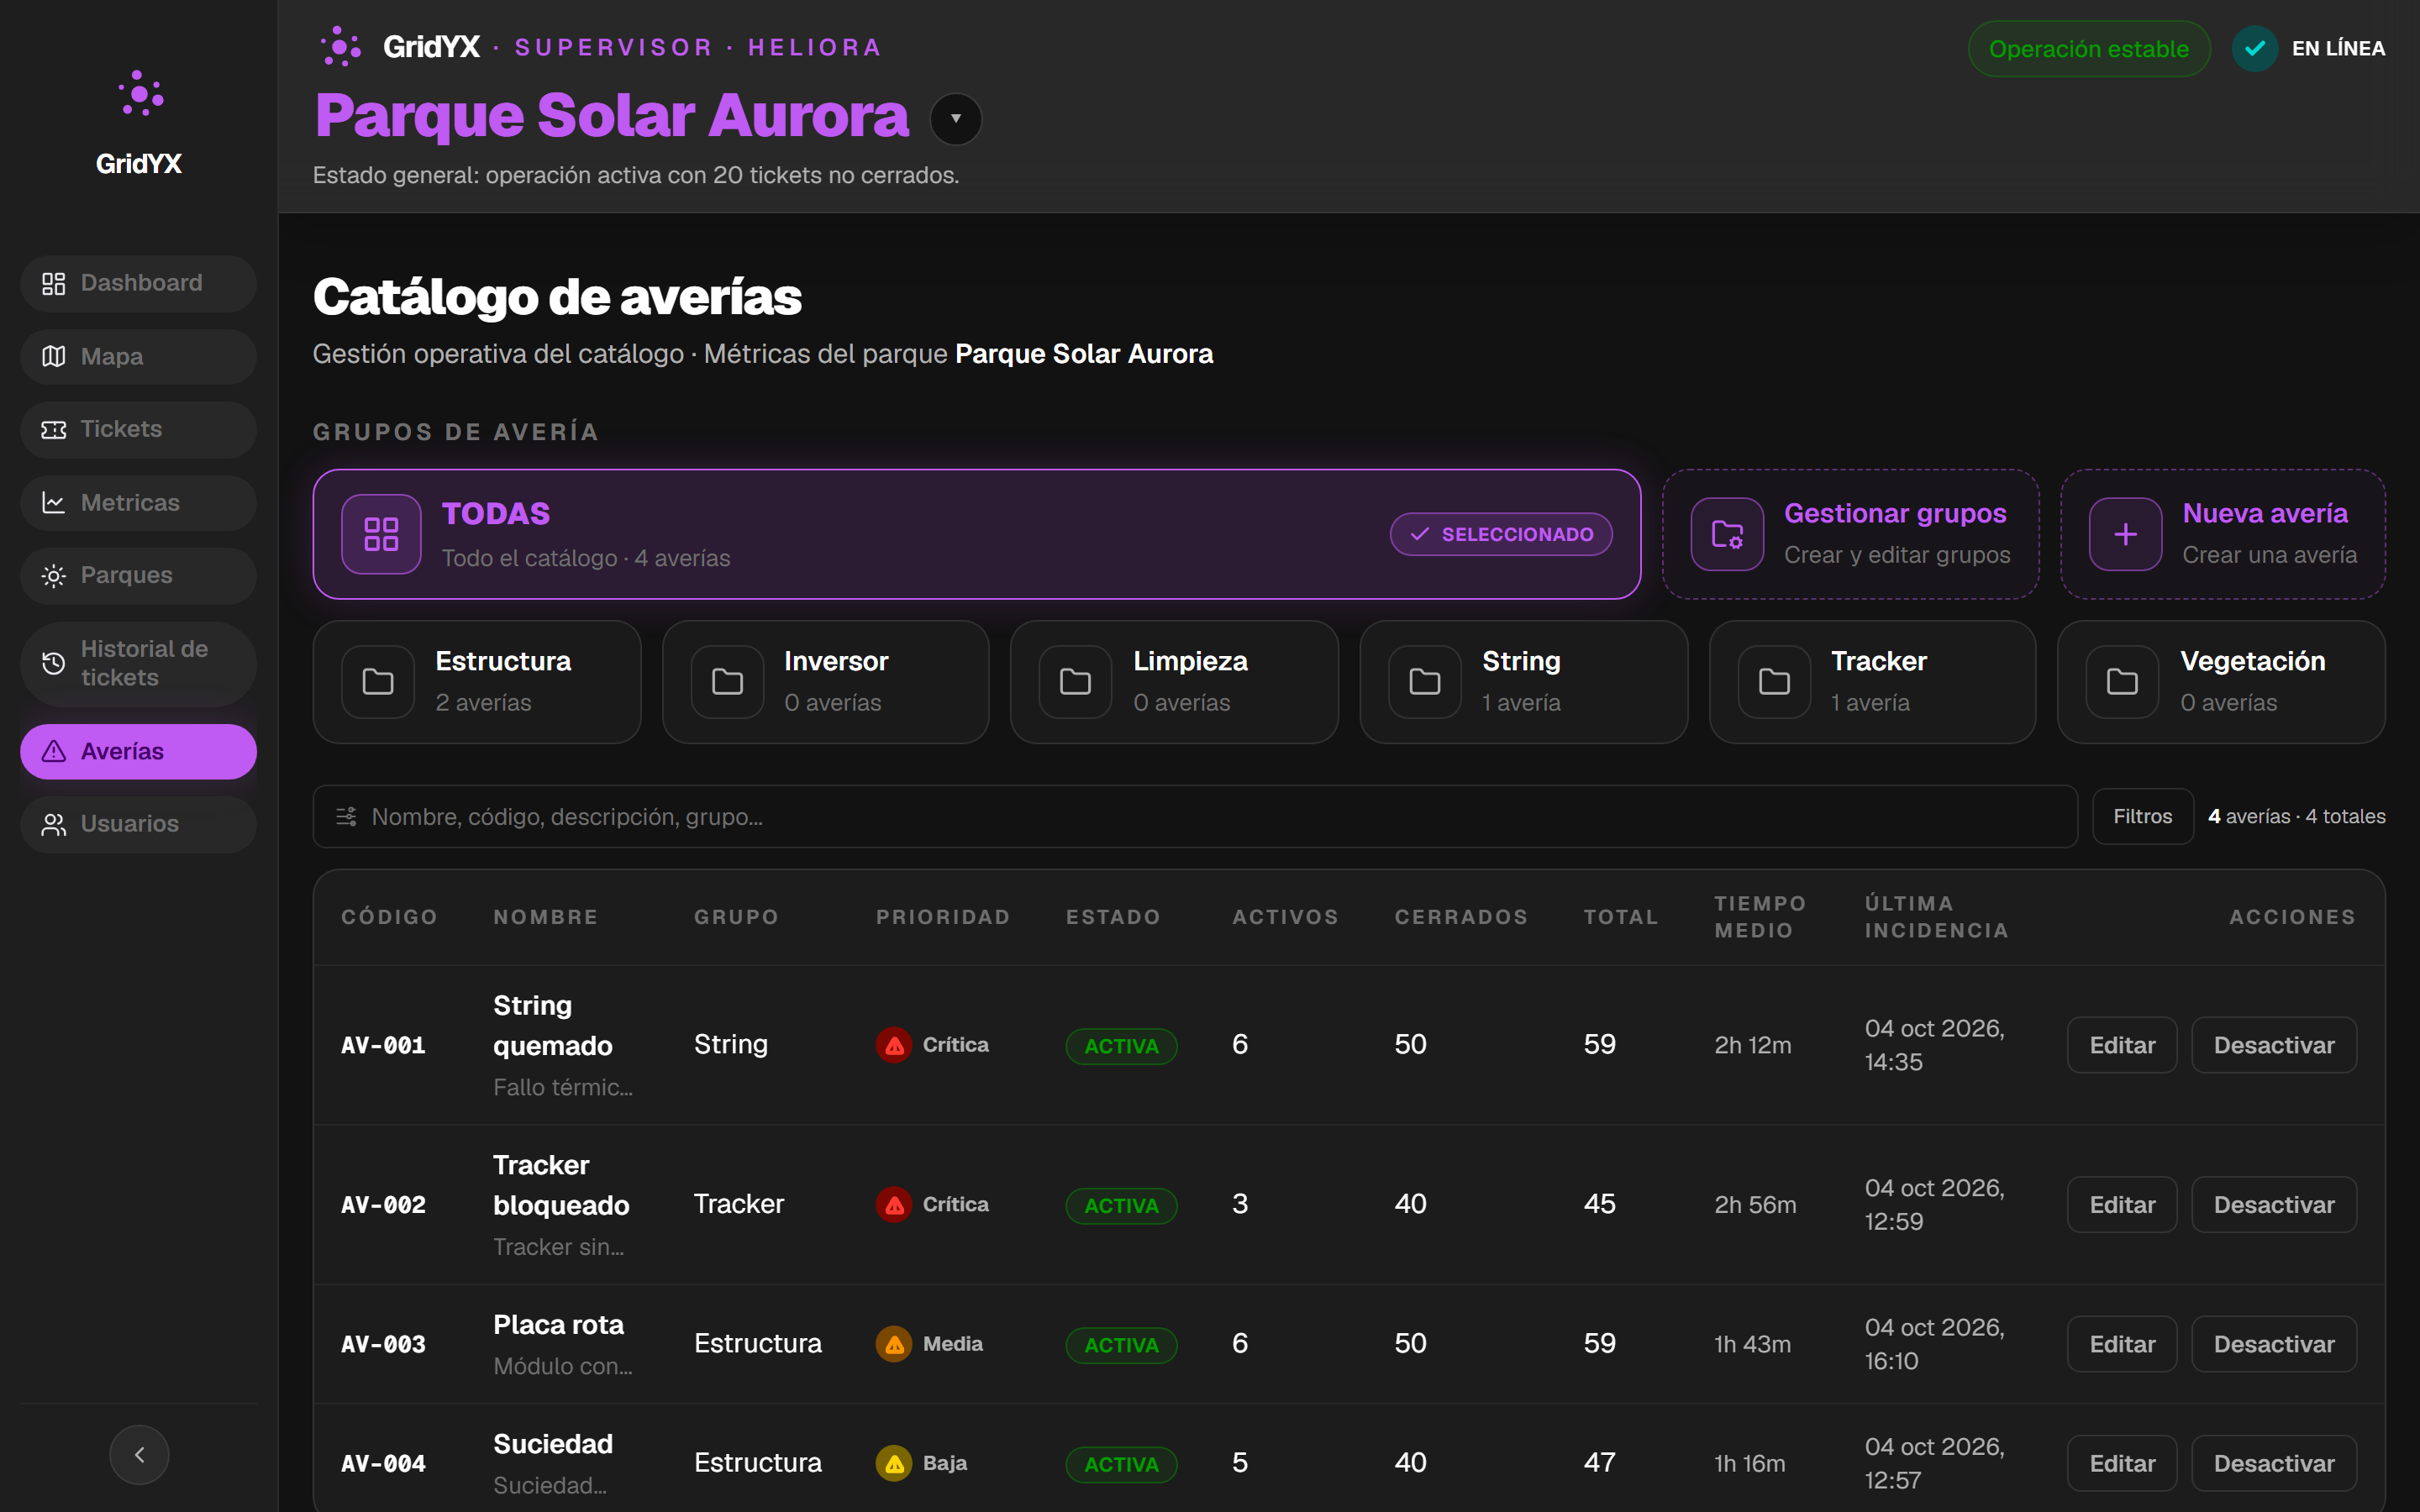Image resolution: width=2420 pixels, height=1512 pixels.
Task: Collapse the sidebar with the chevron button
Action: click(139, 1454)
